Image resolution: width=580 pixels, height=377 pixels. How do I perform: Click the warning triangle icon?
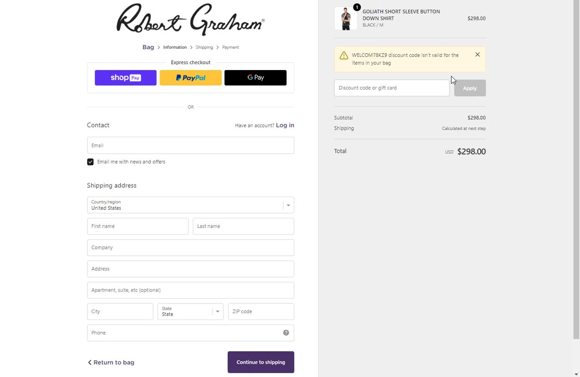pos(344,55)
